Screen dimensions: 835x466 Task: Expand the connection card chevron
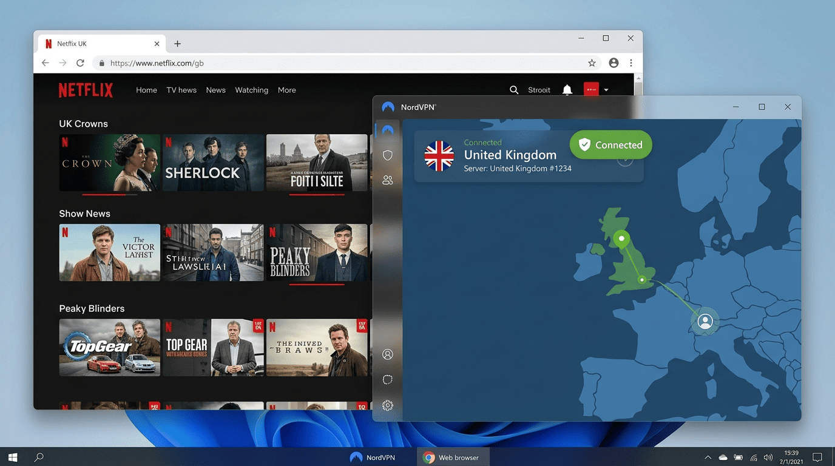click(x=625, y=159)
